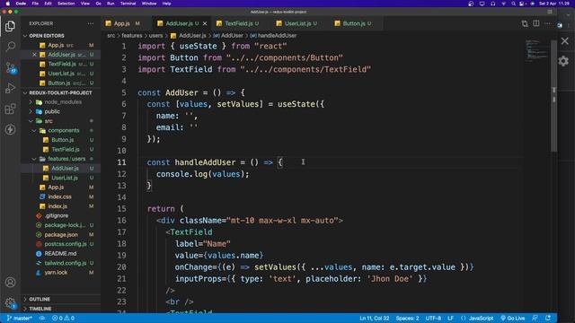Open the Source Control view
The width and height of the screenshot is (575, 323).
(10, 67)
